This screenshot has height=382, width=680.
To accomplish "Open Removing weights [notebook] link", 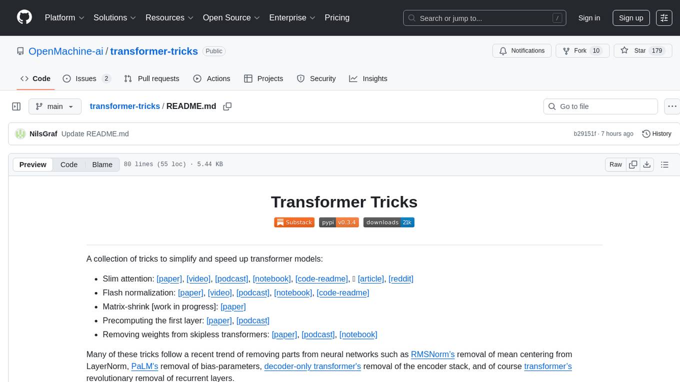I will pyautogui.click(x=358, y=334).
